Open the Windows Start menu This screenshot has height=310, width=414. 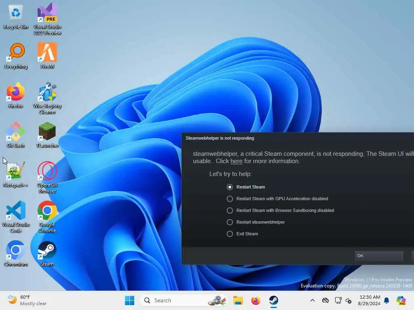coord(129,300)
